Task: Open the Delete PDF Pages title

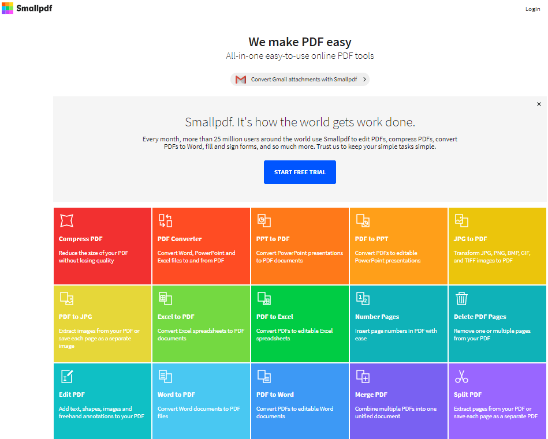Action: pyautogui.click(x=480, y=317)
